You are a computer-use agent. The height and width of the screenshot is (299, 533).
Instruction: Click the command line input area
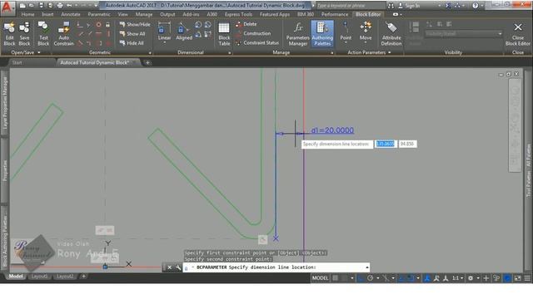point(276,267)
